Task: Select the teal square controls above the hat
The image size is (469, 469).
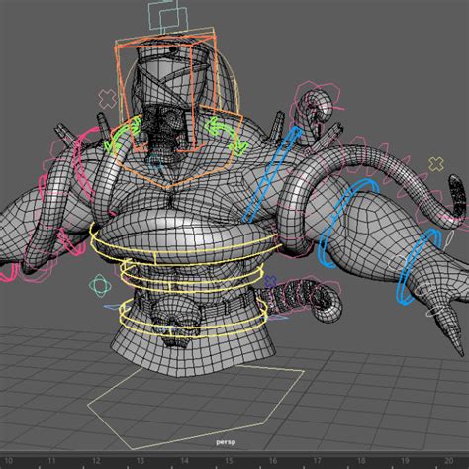Action: click(169, 16)
